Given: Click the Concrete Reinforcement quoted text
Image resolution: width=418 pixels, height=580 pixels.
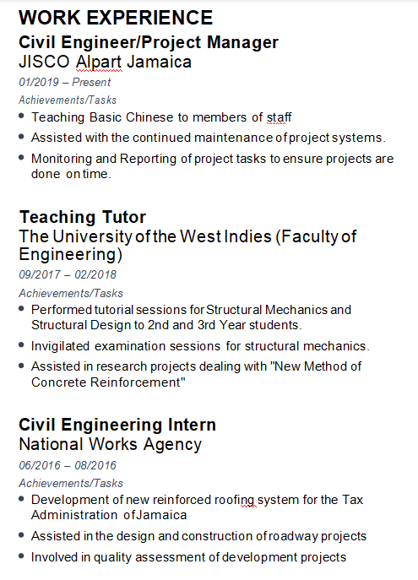Looking at the screenshot, I should click(108, 382).
